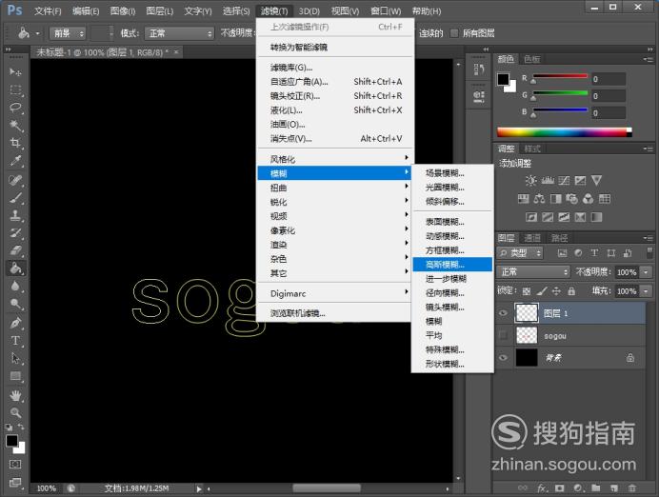Select the Eyedropper tool
Image resolution: width=659 pixels, height=497 pixels.
[15, 161]
